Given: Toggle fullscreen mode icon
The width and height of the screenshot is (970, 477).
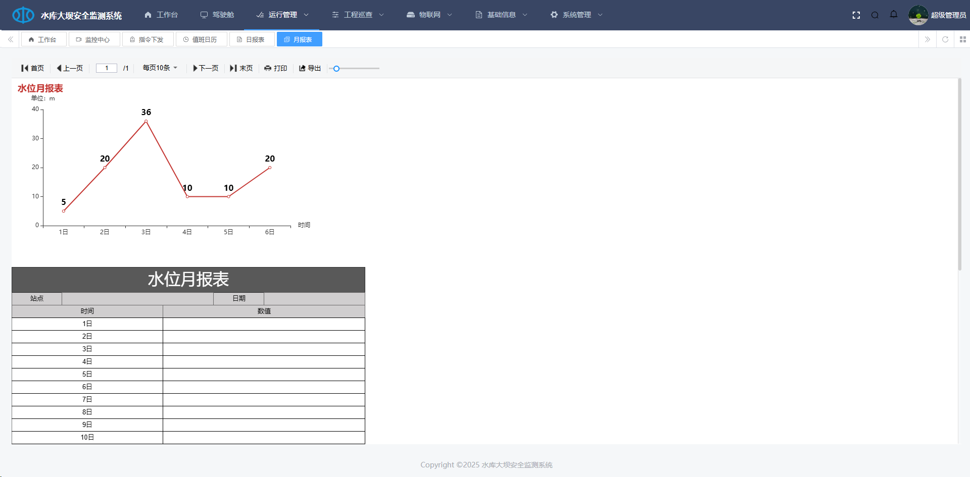Looking at the screenshot, I should pyautogui.click(x=856, y=15).
